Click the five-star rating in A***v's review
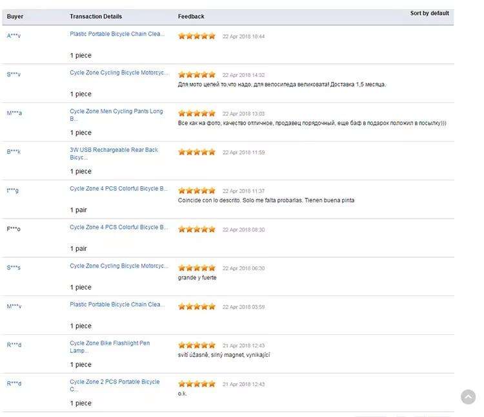 (x=197, y=36)
